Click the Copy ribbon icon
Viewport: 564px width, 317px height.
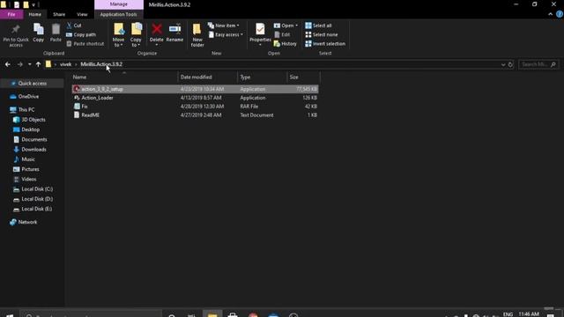click(x=38, y=33)
